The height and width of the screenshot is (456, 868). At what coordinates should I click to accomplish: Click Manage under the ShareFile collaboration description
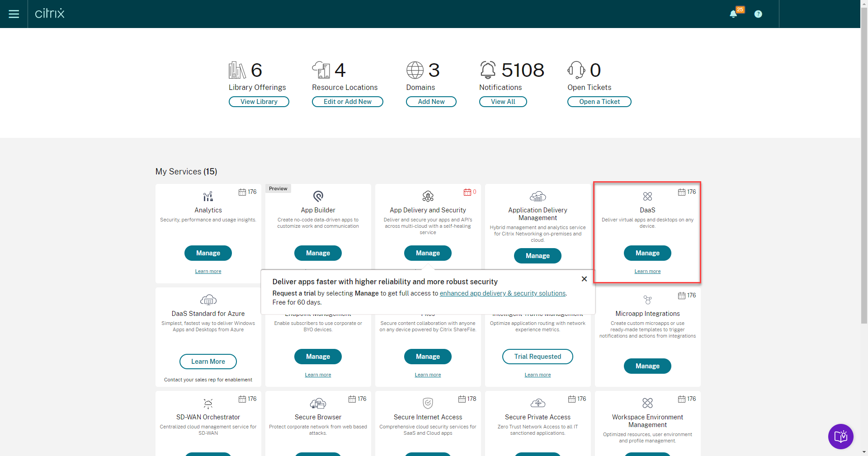(428, 357)
